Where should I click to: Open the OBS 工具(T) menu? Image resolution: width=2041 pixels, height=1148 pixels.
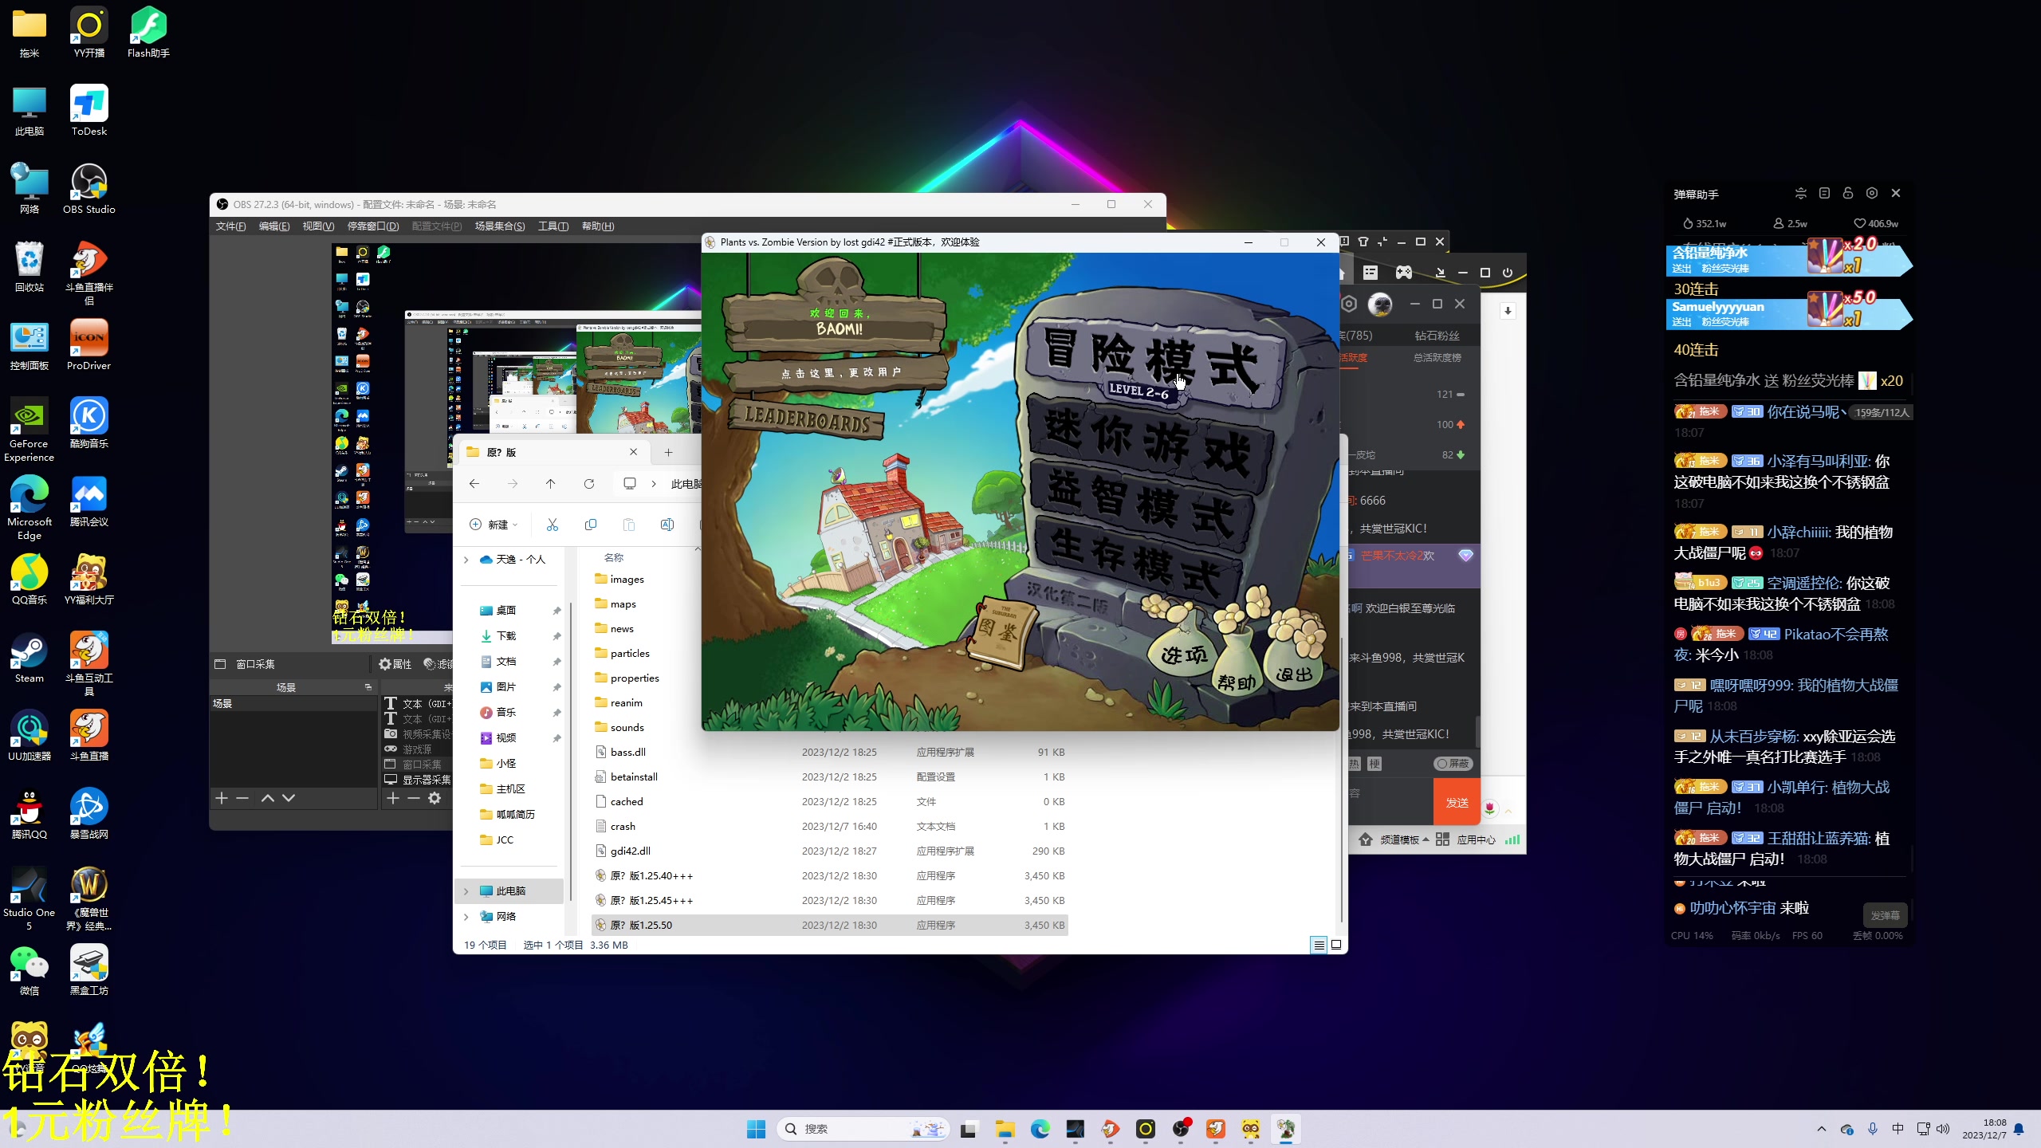point(553,226)
